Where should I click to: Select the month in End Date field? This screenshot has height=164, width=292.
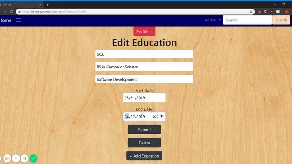[x=126, y=117]
